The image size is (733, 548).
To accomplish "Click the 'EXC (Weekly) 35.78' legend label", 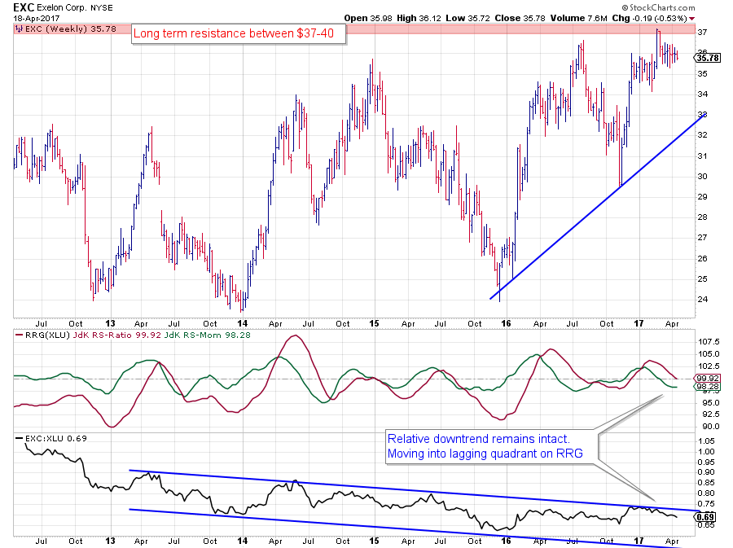I will [71, 29].
